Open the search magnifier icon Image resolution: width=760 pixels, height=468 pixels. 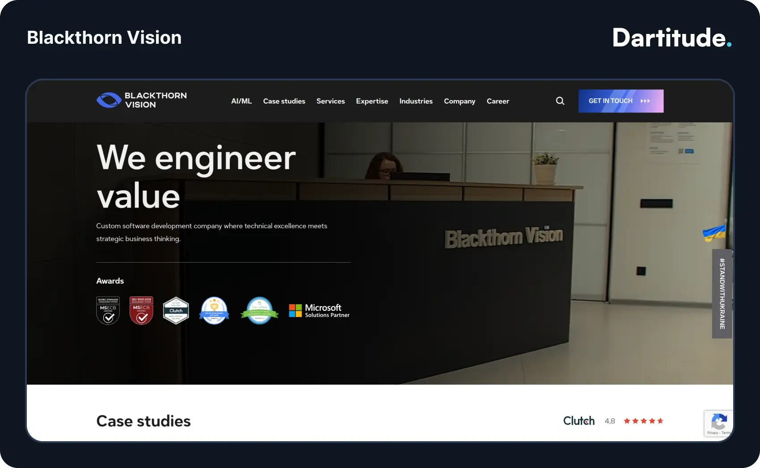coord(560,101)
